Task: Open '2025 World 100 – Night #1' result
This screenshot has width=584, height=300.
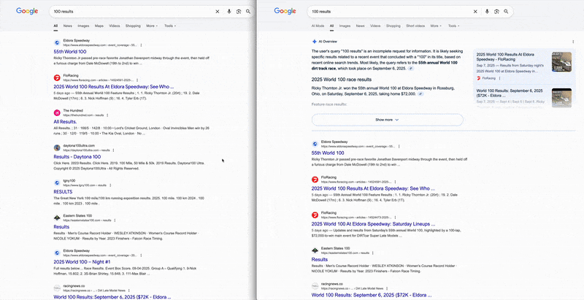Action: [x=92, y=261]
